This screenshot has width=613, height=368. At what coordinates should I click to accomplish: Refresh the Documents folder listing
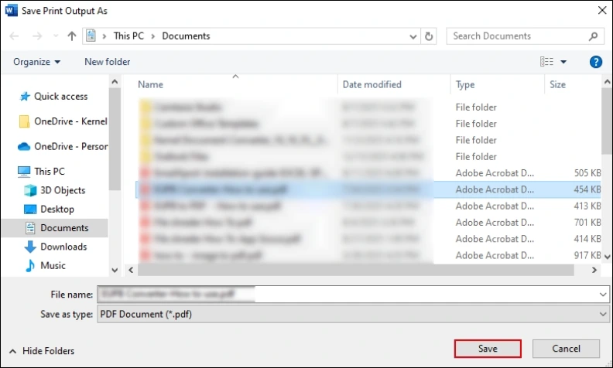[x=429, y=36]
